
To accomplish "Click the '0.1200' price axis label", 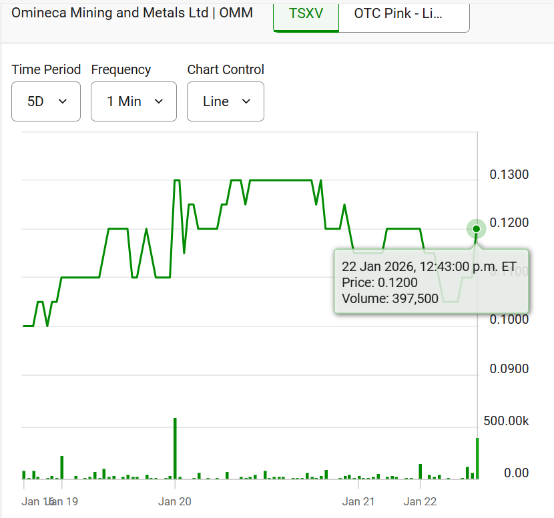I will 509,222.
